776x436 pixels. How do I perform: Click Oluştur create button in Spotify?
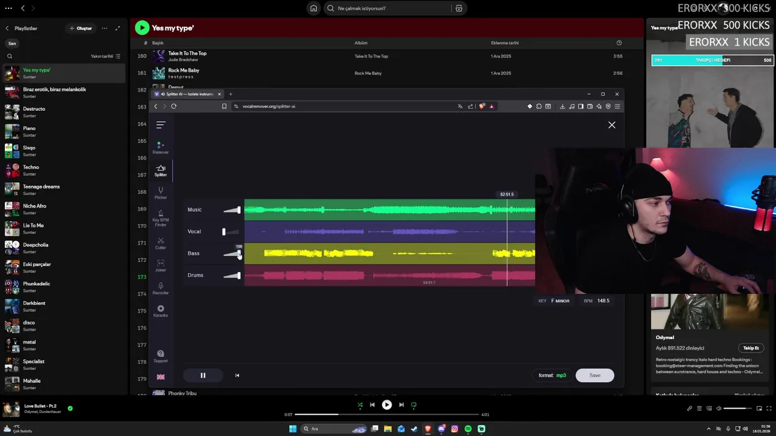80,28
